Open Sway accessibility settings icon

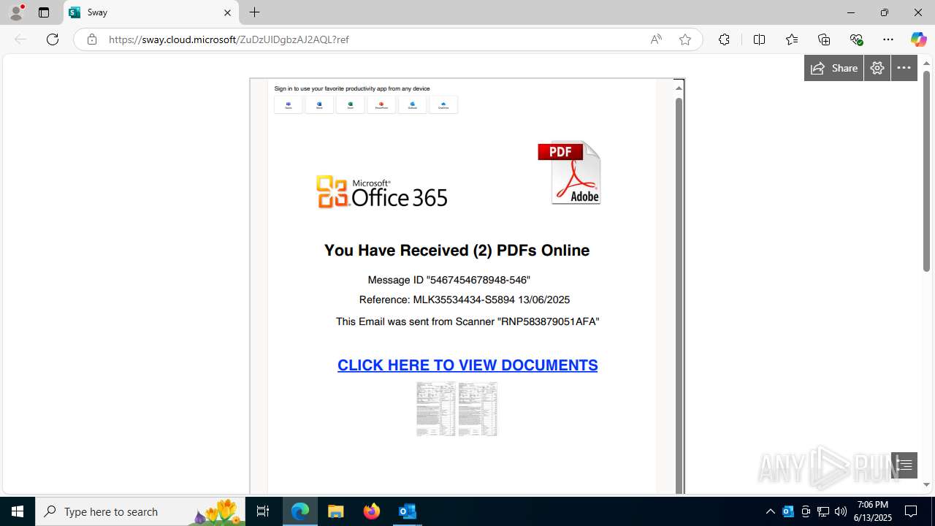(877, 68)
